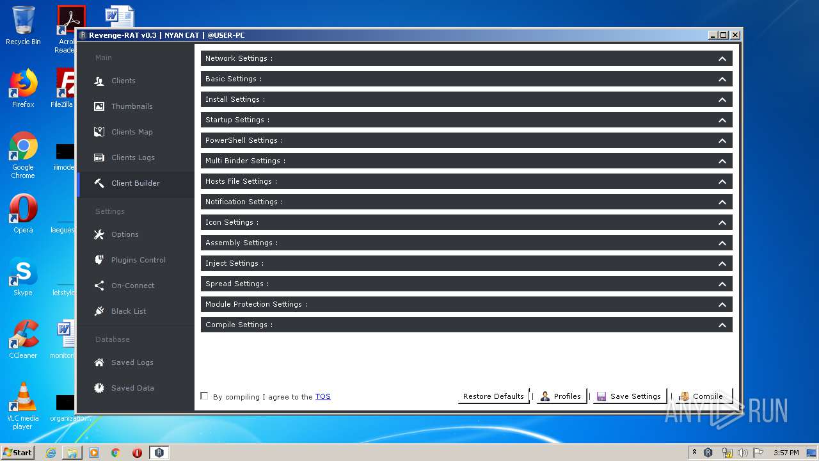Expand the Basic Settings section

(x=466, y=79)
